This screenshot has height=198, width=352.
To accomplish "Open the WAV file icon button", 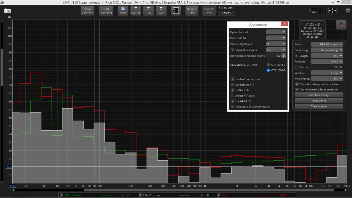I will coord(123,11).
